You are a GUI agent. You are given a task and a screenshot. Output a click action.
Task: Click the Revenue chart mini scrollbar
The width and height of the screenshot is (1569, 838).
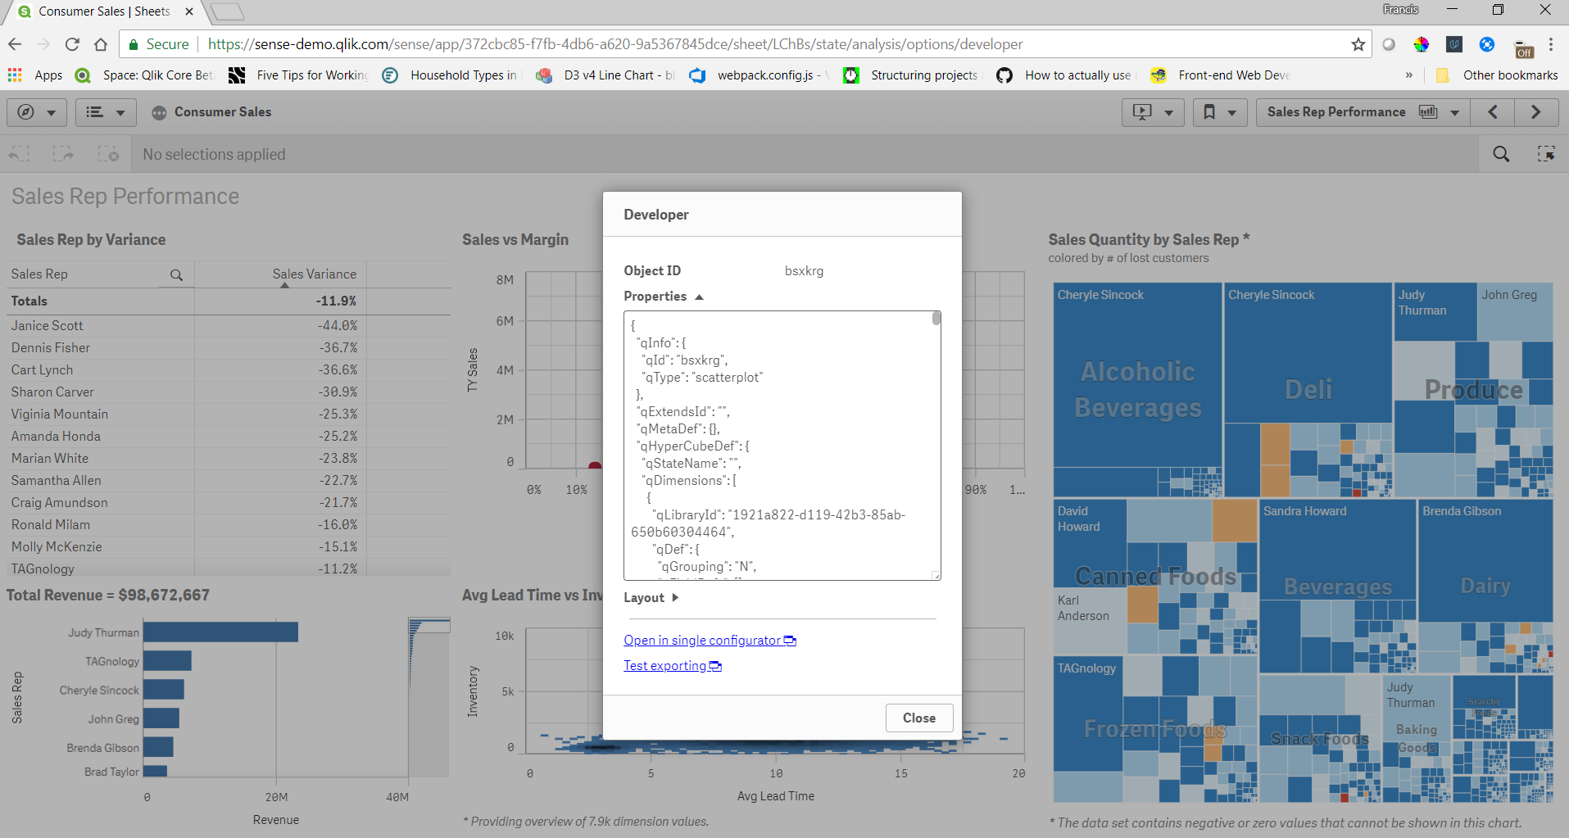[429, 627]
